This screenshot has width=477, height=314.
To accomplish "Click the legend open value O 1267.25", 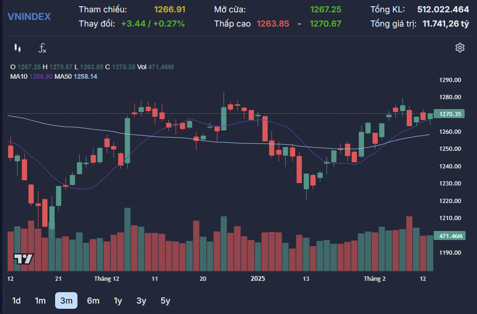I will pyautogui.click(x=26, y=67).
